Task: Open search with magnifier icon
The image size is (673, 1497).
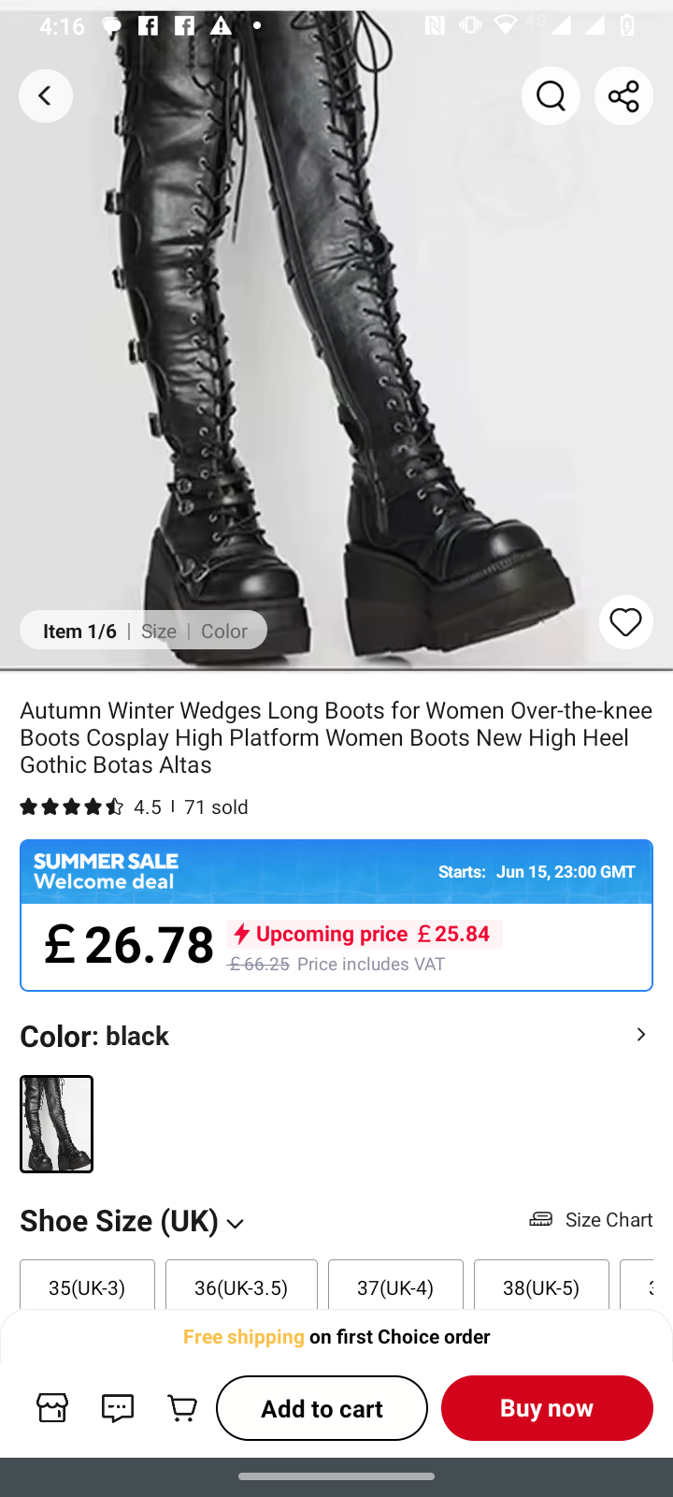Action: 551,95
